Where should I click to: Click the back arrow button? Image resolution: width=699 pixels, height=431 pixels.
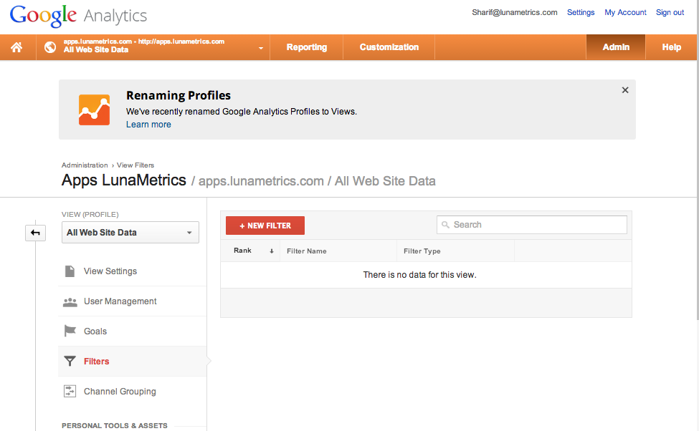35,233
